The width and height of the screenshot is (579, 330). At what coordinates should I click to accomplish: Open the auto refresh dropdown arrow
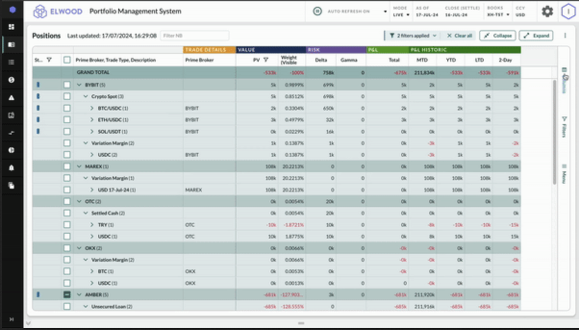[x=385, y=12]
